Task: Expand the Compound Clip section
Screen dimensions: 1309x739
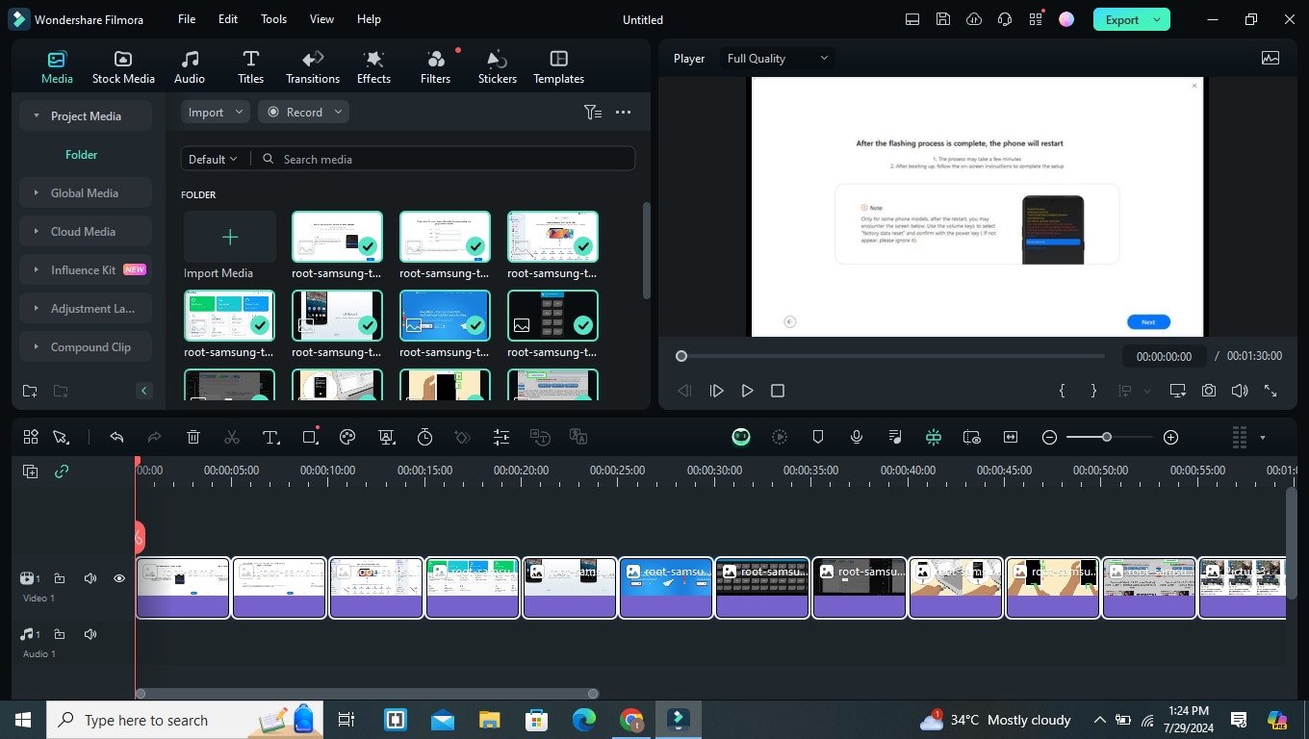Action: (85, 346)
